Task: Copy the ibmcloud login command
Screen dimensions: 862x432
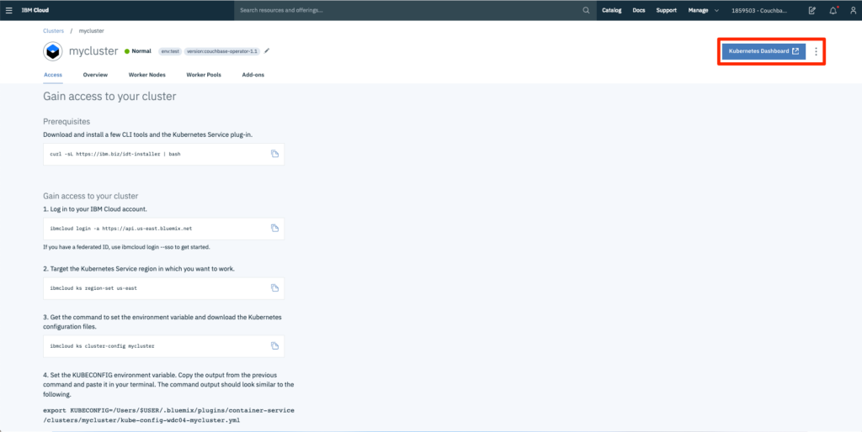Action: (274, 228)
